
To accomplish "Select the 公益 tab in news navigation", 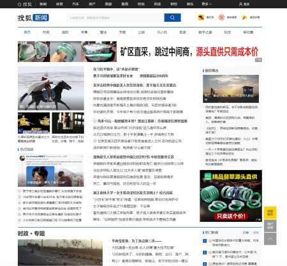I will 142,32.
